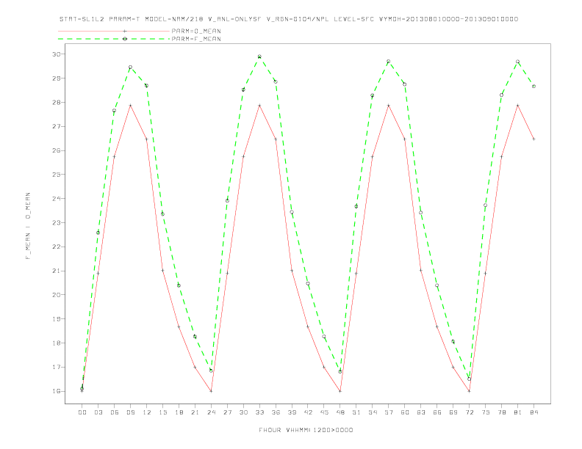Click y-axis tick label 29
The width and height of the screenshot is (582, 449).
[x=57, y=79]
